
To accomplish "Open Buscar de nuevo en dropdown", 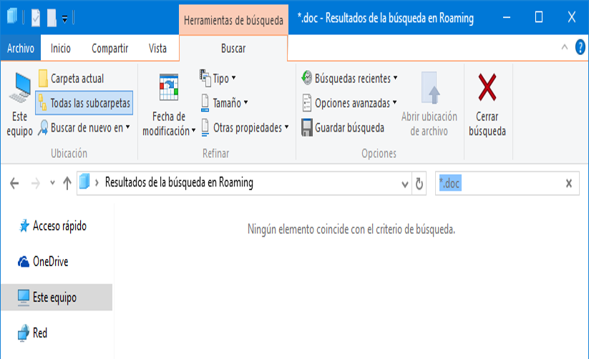I will pos(84,128).
